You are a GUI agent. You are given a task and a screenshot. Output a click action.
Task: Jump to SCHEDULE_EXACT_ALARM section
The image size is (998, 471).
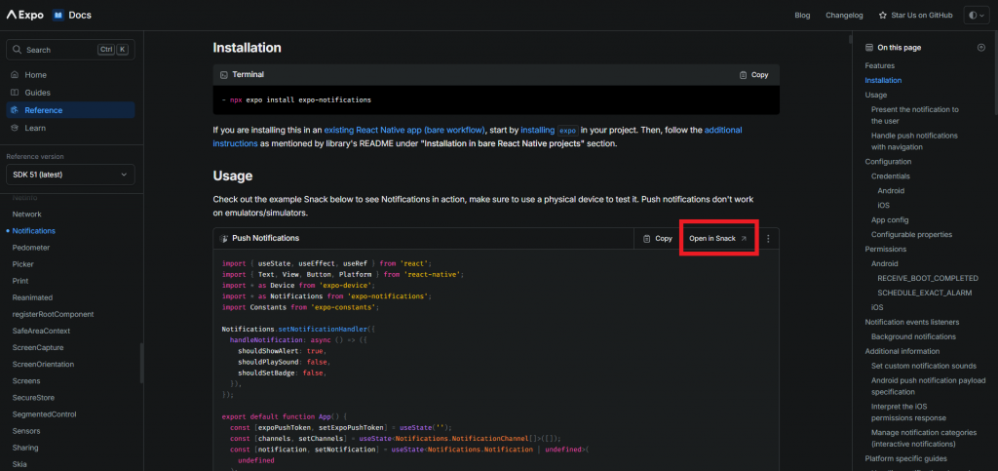pyautogui.click(x=925, y=293)
